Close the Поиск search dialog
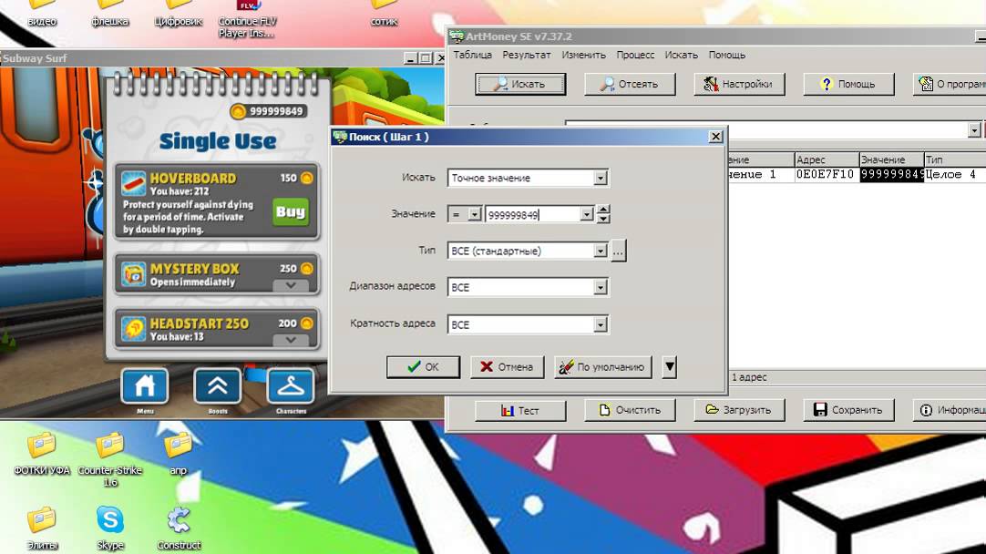The width and height of the screenshot is (986, 554). pyautogui.click(x=715, y=137)
